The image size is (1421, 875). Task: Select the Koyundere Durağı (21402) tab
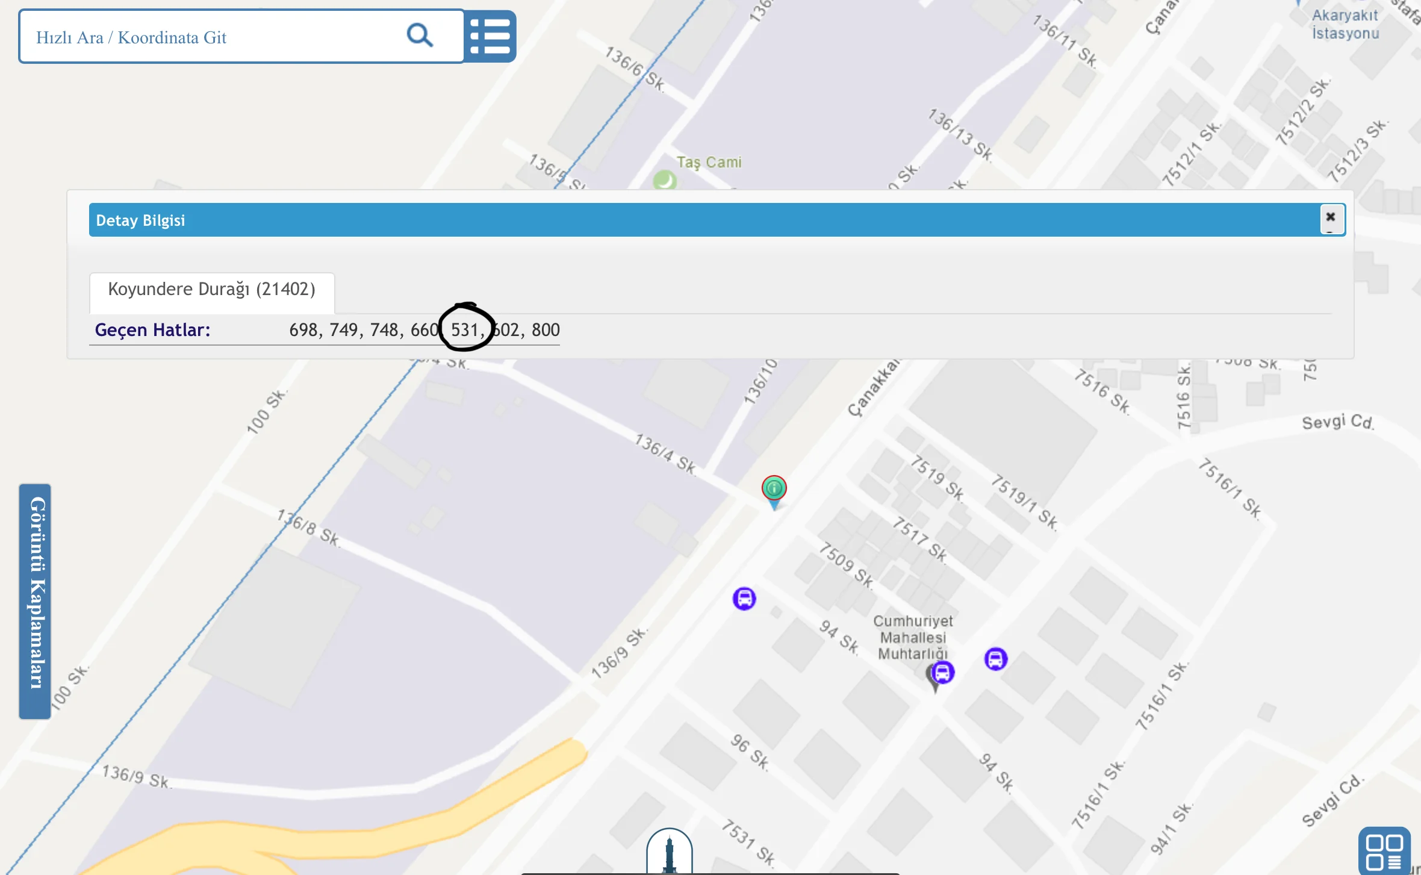pyautogui.click(x=212, y=290)
